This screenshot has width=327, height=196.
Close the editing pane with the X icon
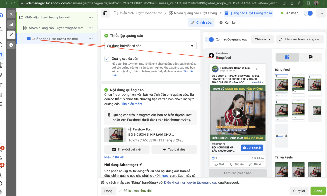click(x=11, y=14)
